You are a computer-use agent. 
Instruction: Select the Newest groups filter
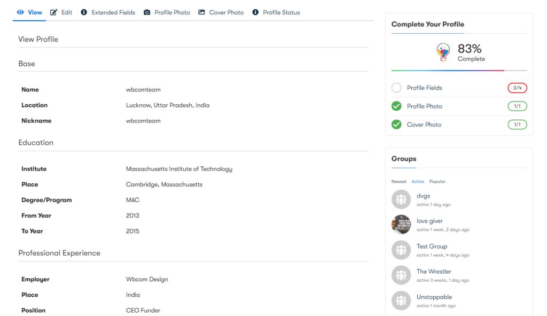coord(398,182)
